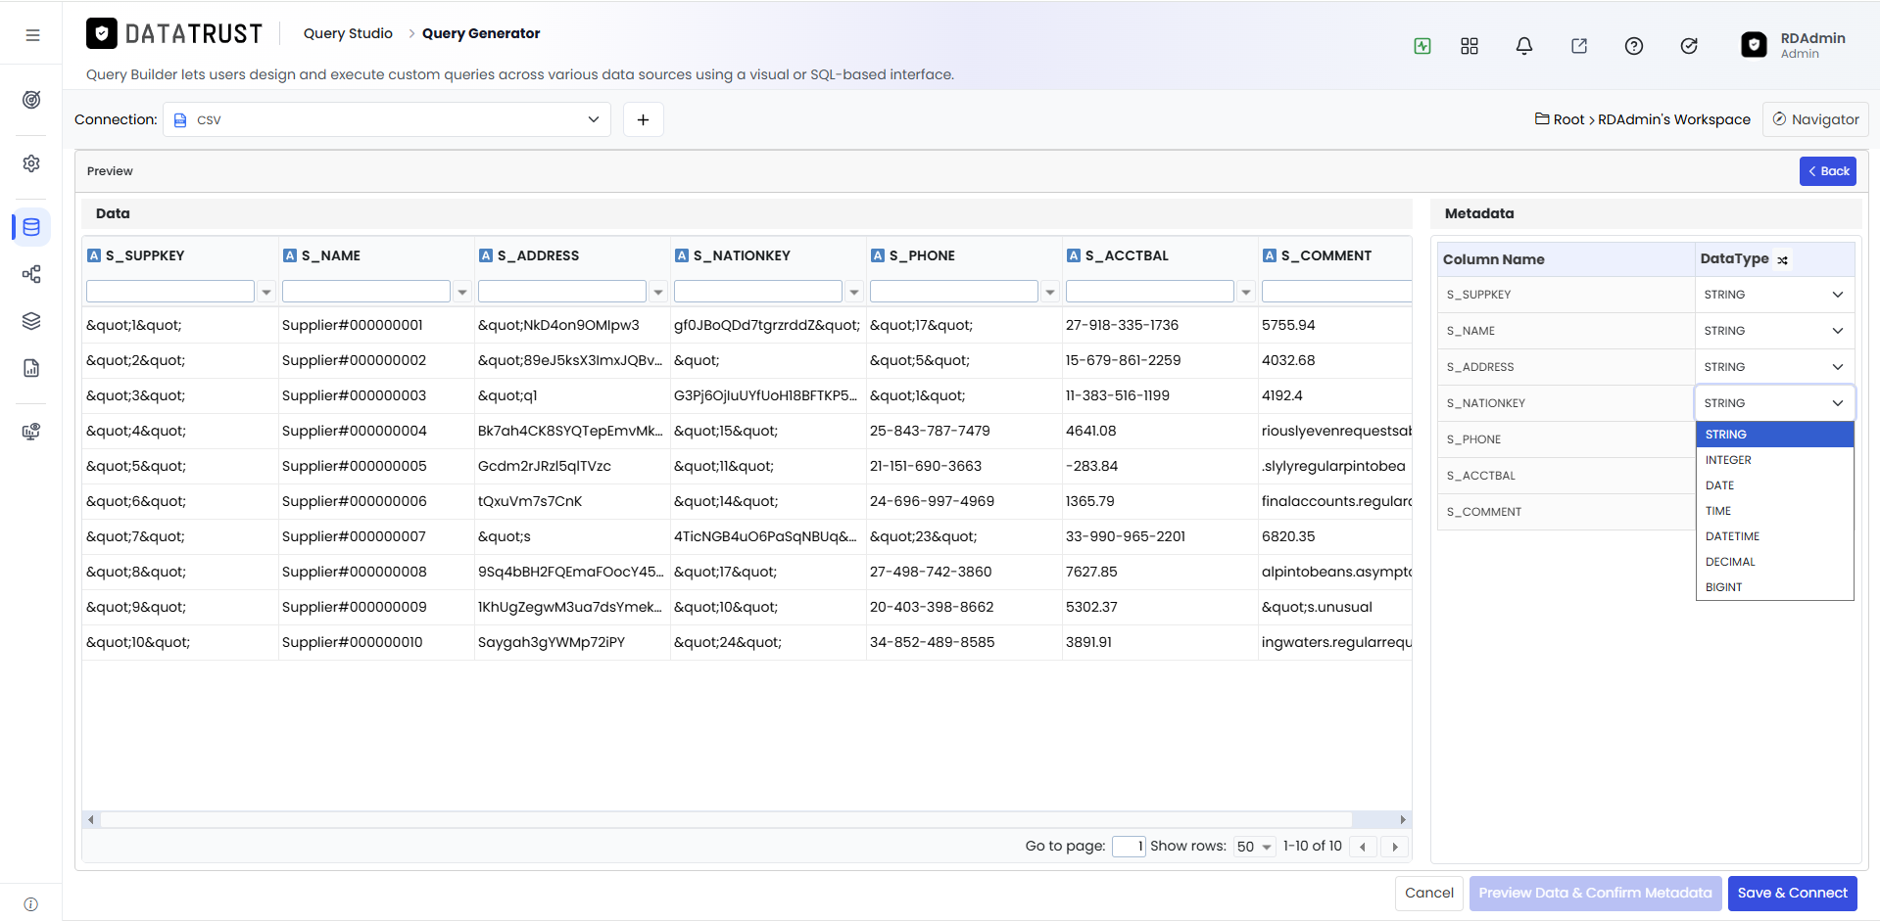Open the data lineage sidebar icon
This screenshot has height=921, width=1880.
tap(31, 274)
